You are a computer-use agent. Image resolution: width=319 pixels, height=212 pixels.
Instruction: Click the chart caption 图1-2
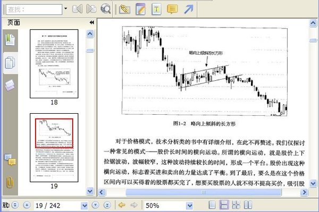180,123
